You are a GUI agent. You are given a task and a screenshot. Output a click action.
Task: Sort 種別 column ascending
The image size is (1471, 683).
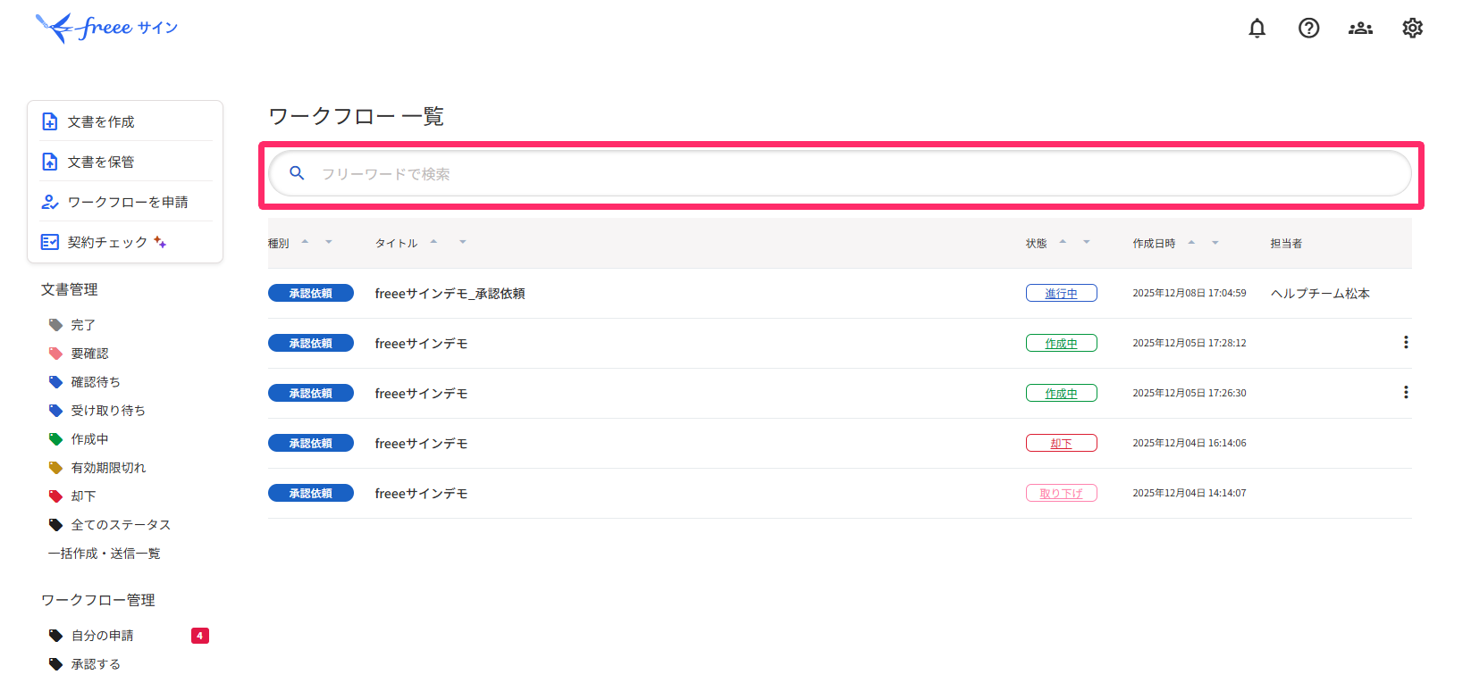[x=305, y=241]
